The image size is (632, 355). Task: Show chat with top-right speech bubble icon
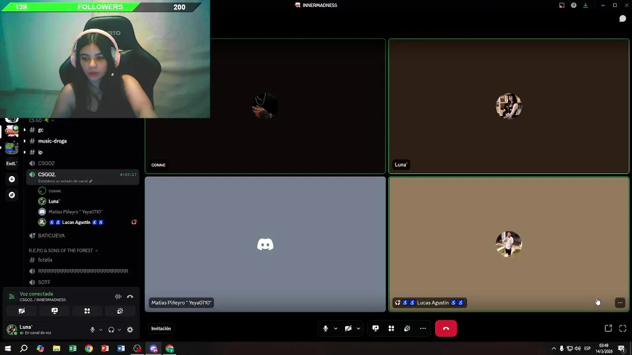tap(623, 19)
